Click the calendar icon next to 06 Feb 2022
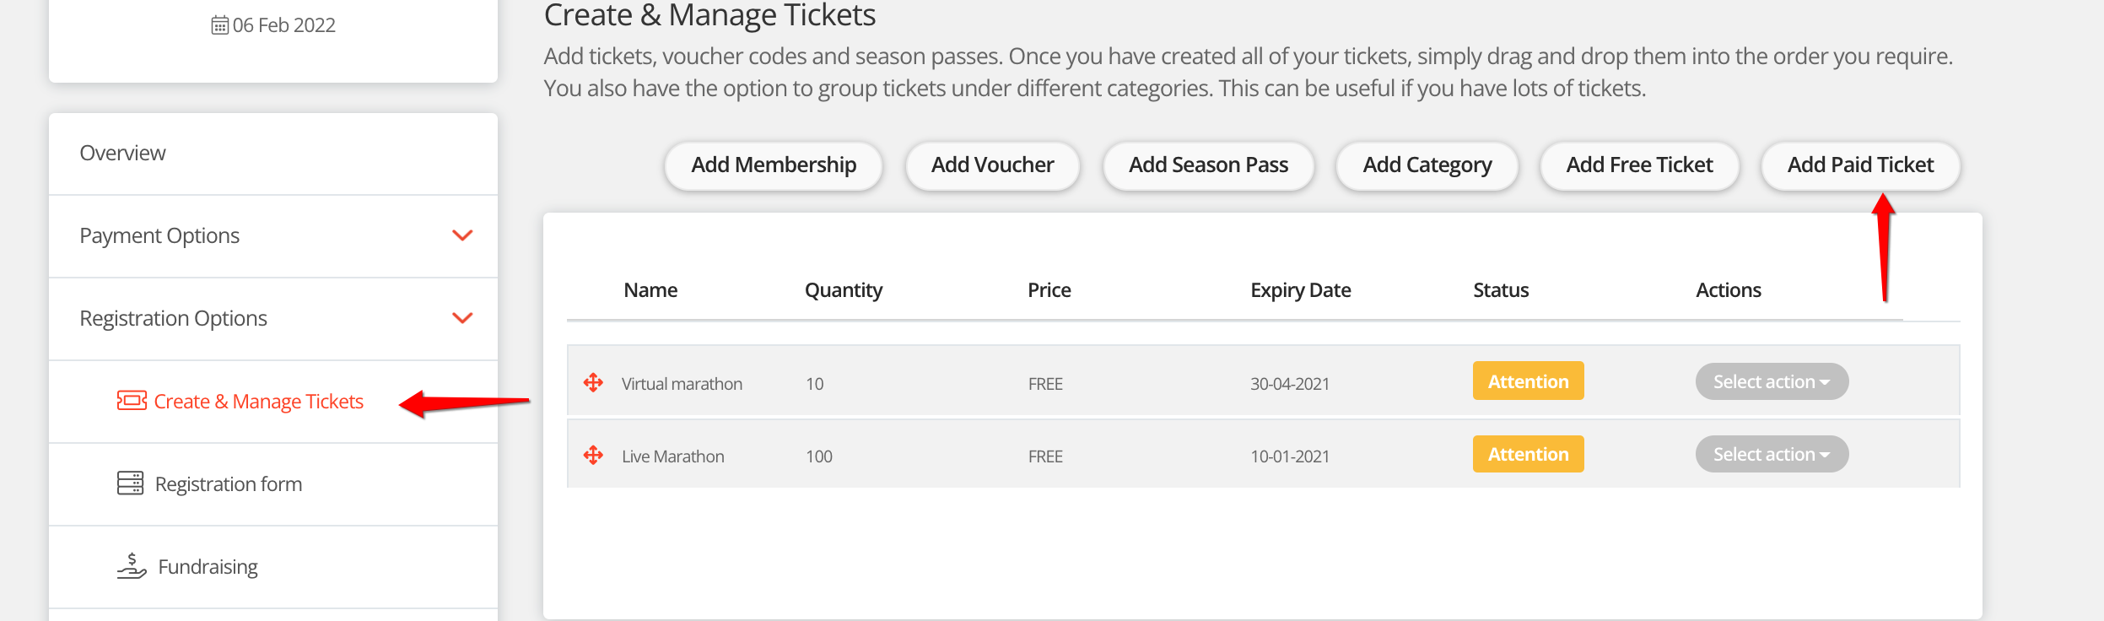The width and height of the screenshot is (2104, 621). tap(219, 25)
